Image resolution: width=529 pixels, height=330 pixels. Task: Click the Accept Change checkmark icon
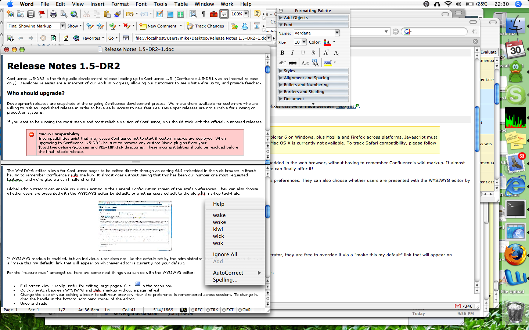[x=113, y=26]
